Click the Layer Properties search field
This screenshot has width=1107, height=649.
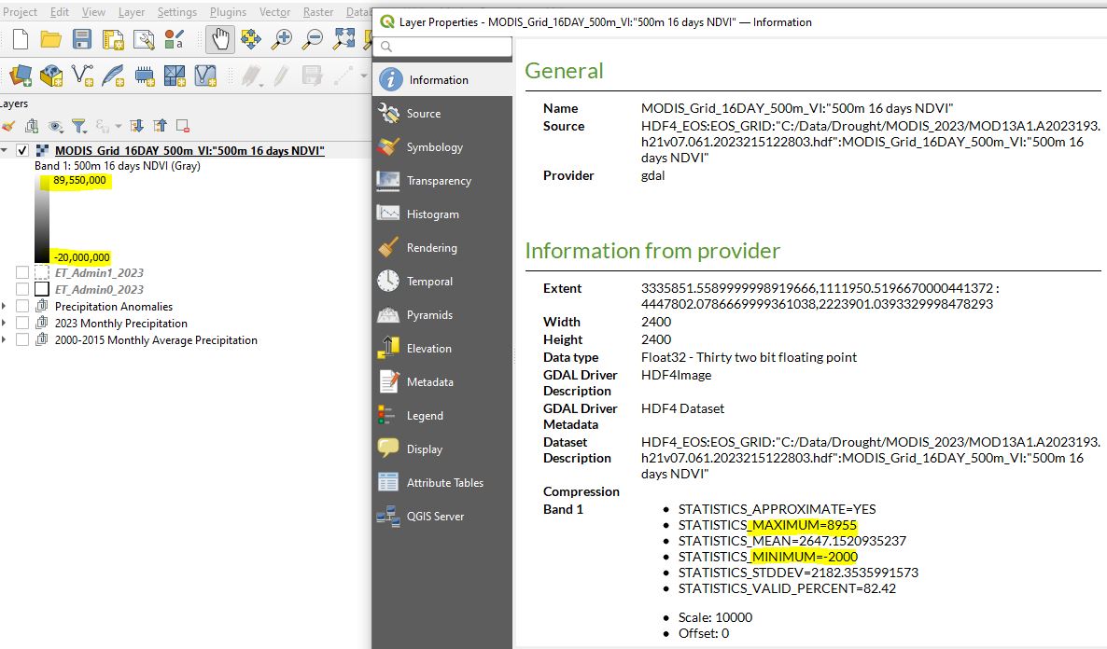(x=442, y=47)
